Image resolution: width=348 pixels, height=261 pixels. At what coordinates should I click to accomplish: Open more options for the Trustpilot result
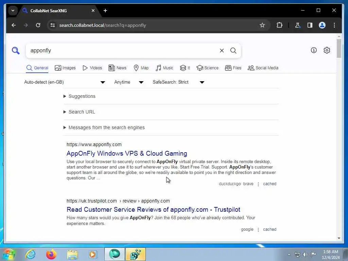click(258, 230)
